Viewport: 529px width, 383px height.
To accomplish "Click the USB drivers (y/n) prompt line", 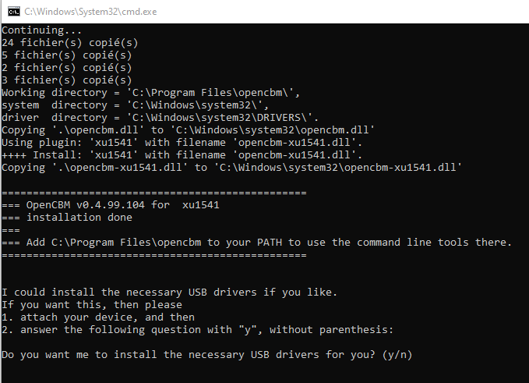I will click(206, 355).
